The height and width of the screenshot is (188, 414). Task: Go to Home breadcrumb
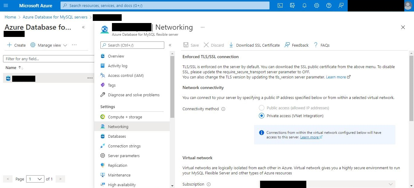tap(10, 17)
